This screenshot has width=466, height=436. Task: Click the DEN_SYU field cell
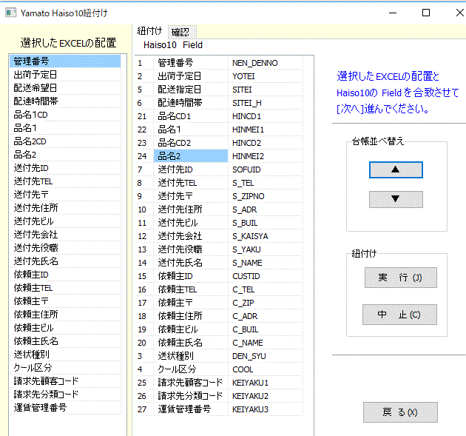point(266,356)
